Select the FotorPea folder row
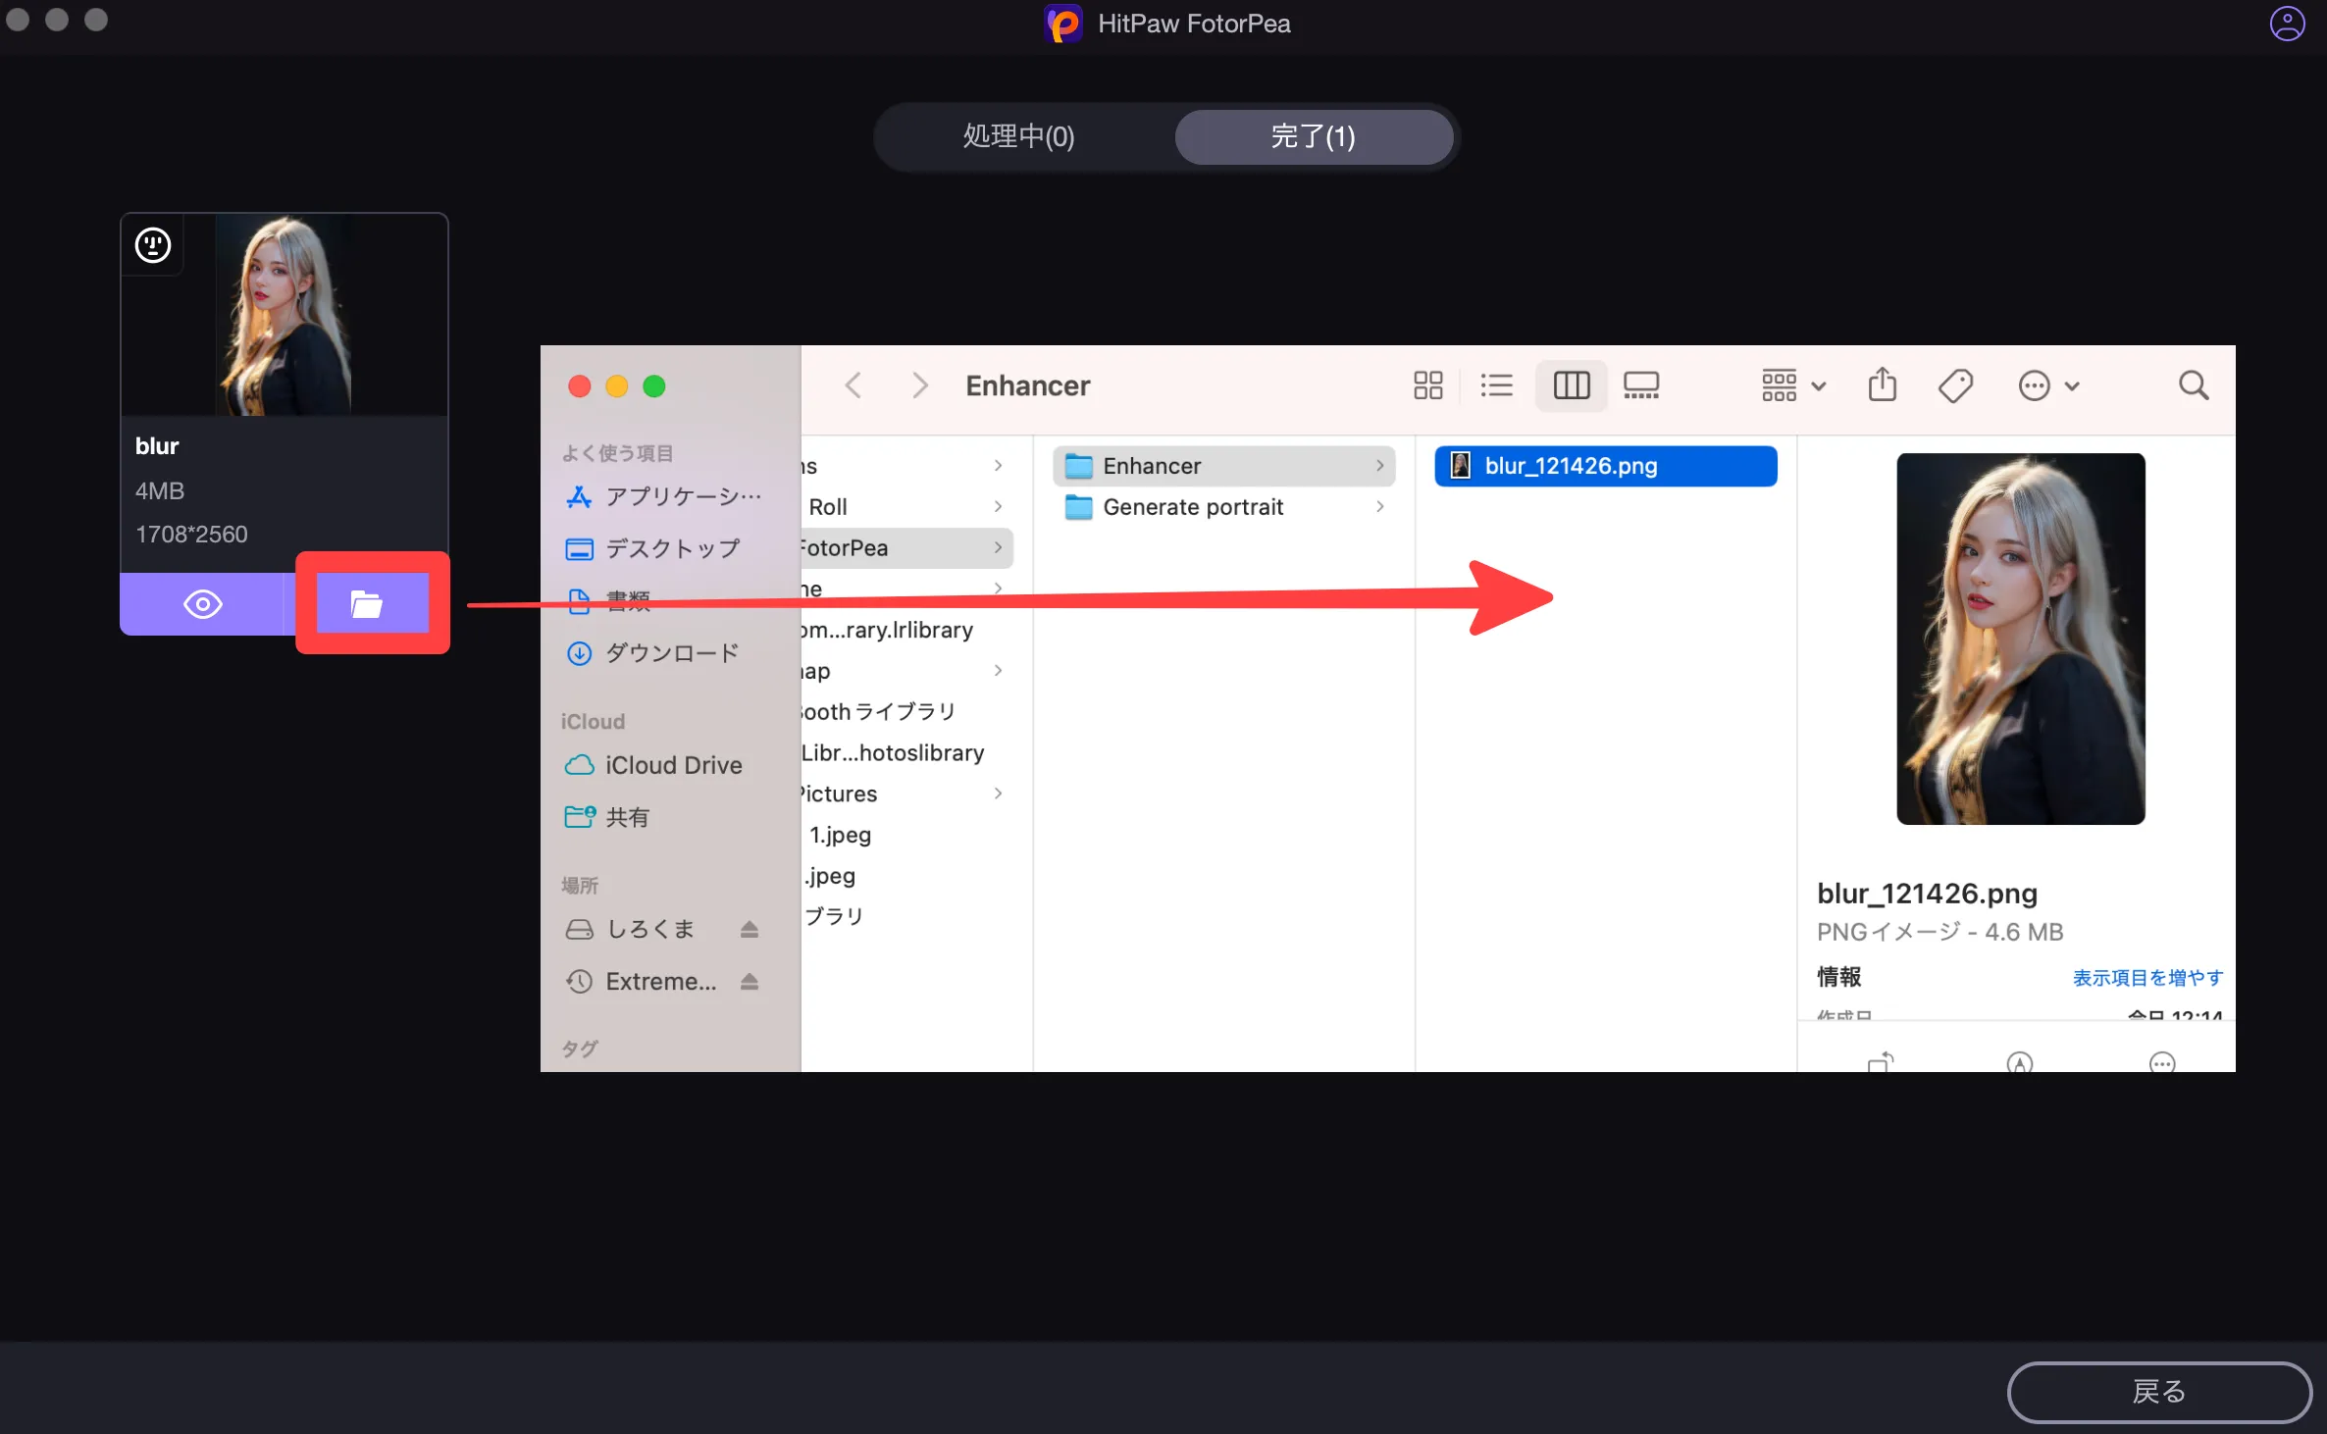 click(907, 548)
